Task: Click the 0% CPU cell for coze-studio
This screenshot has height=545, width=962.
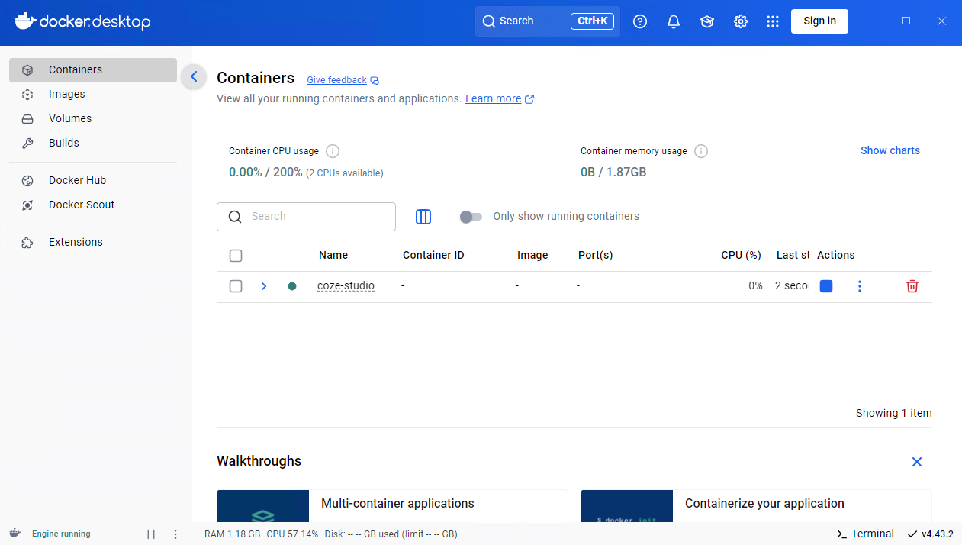Action: (755, 286)
